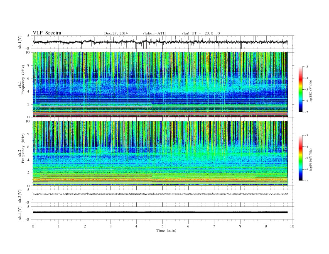
Task: Click inside the ch.2 frequency spectrogram
Action: click(x=160, y=153)
